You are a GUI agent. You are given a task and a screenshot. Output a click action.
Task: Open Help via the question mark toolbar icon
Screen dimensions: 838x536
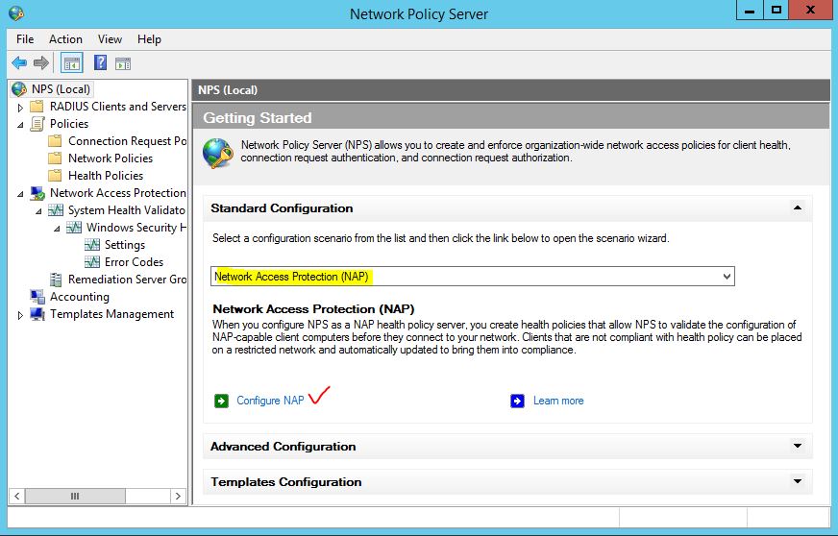(x=100, y=63)
